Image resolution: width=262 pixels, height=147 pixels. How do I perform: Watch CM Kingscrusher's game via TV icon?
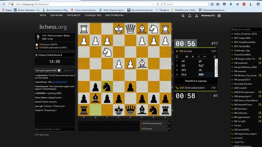(x=260, y=59)
